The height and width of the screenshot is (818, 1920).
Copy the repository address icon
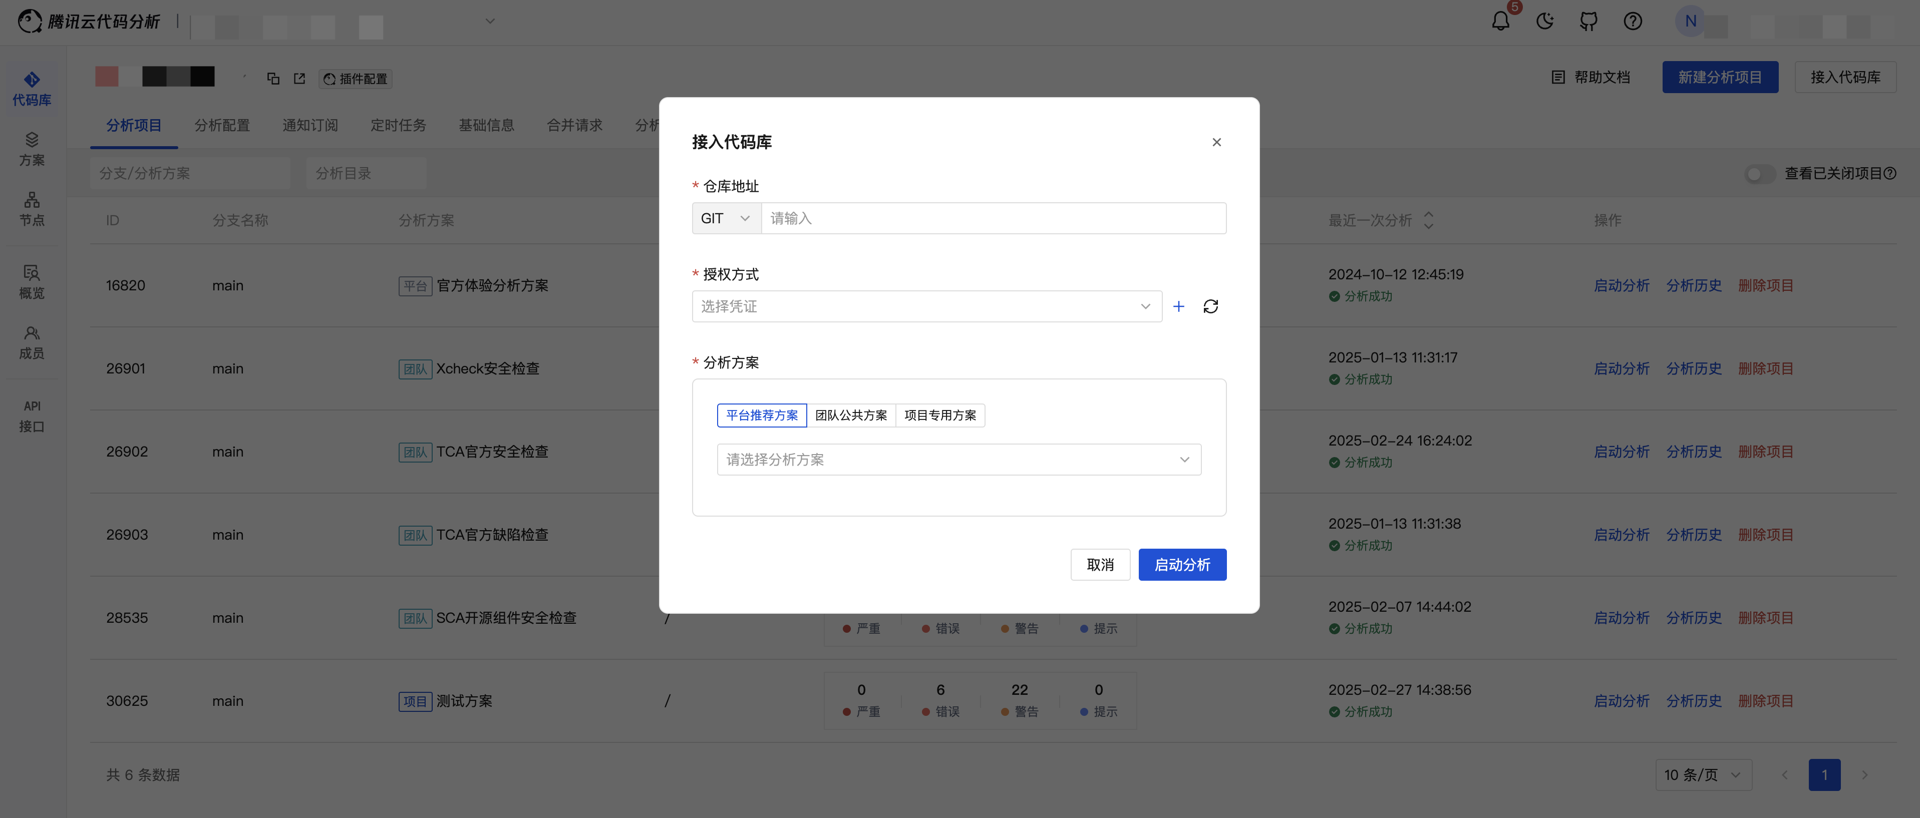click(273, 78)
